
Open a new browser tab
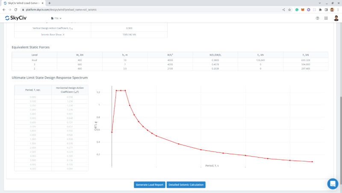point(50,3)
